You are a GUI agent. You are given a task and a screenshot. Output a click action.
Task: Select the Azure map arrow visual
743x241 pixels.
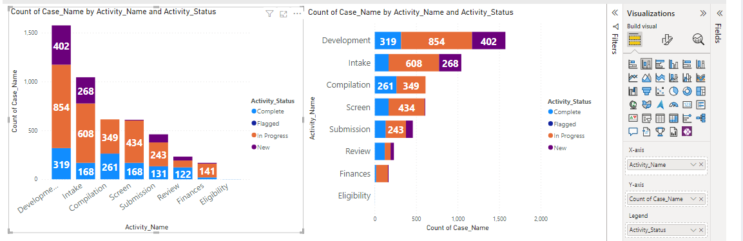click(659, 104)
